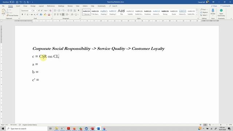This screenshot has height=131, width=233.
Task: Apply the Title style
Action: click(x=121, y=12)
